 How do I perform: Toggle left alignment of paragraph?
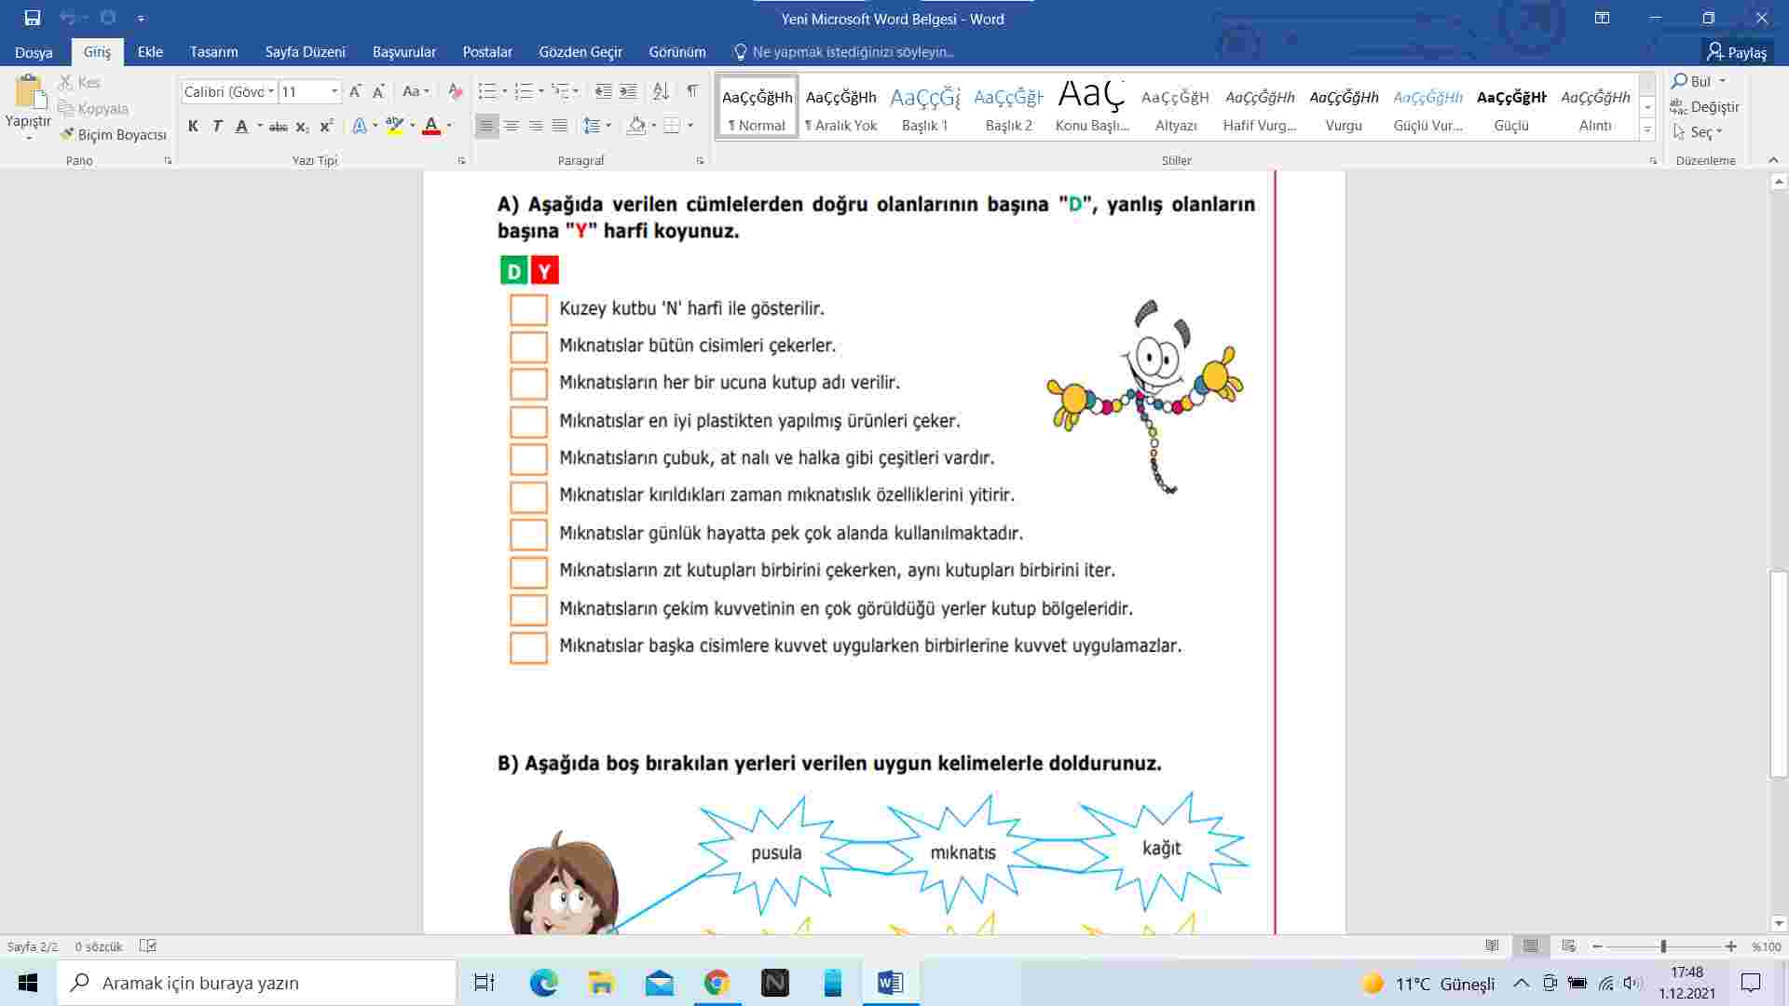pos(485,126)
